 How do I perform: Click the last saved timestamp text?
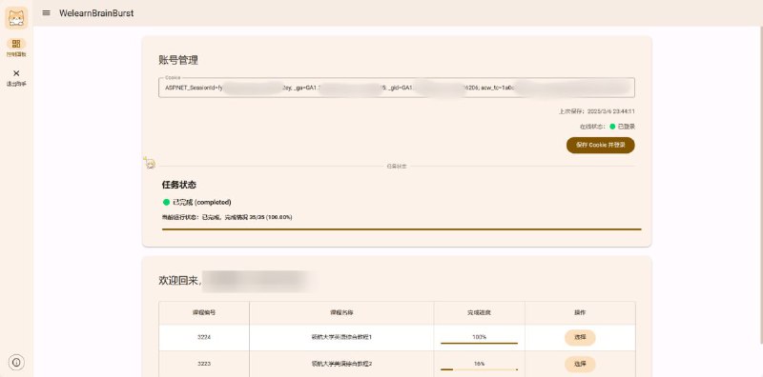pyautogui.click(x=597, y=111)
